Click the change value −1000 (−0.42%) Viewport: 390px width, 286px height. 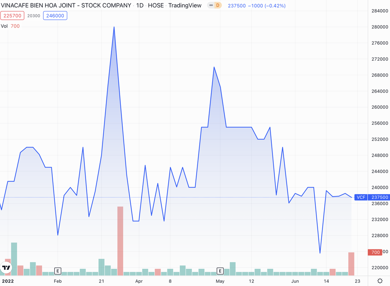[266, 5]
